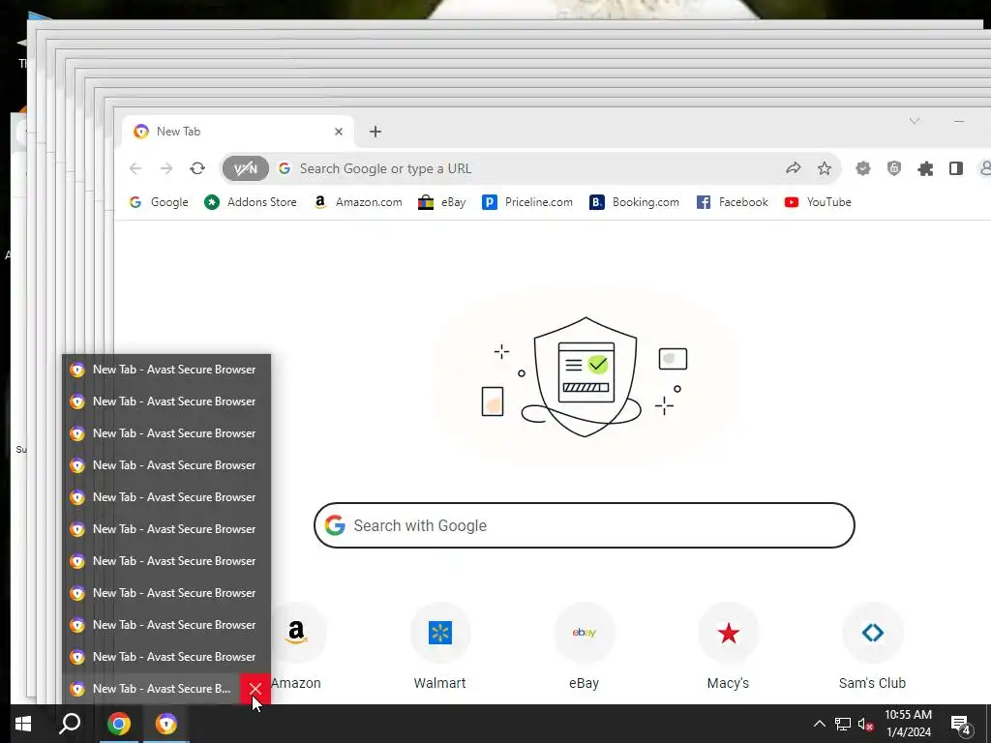Toggle the VPN button in address bar
Screen dimensions: 991x743
pos(245,168)
